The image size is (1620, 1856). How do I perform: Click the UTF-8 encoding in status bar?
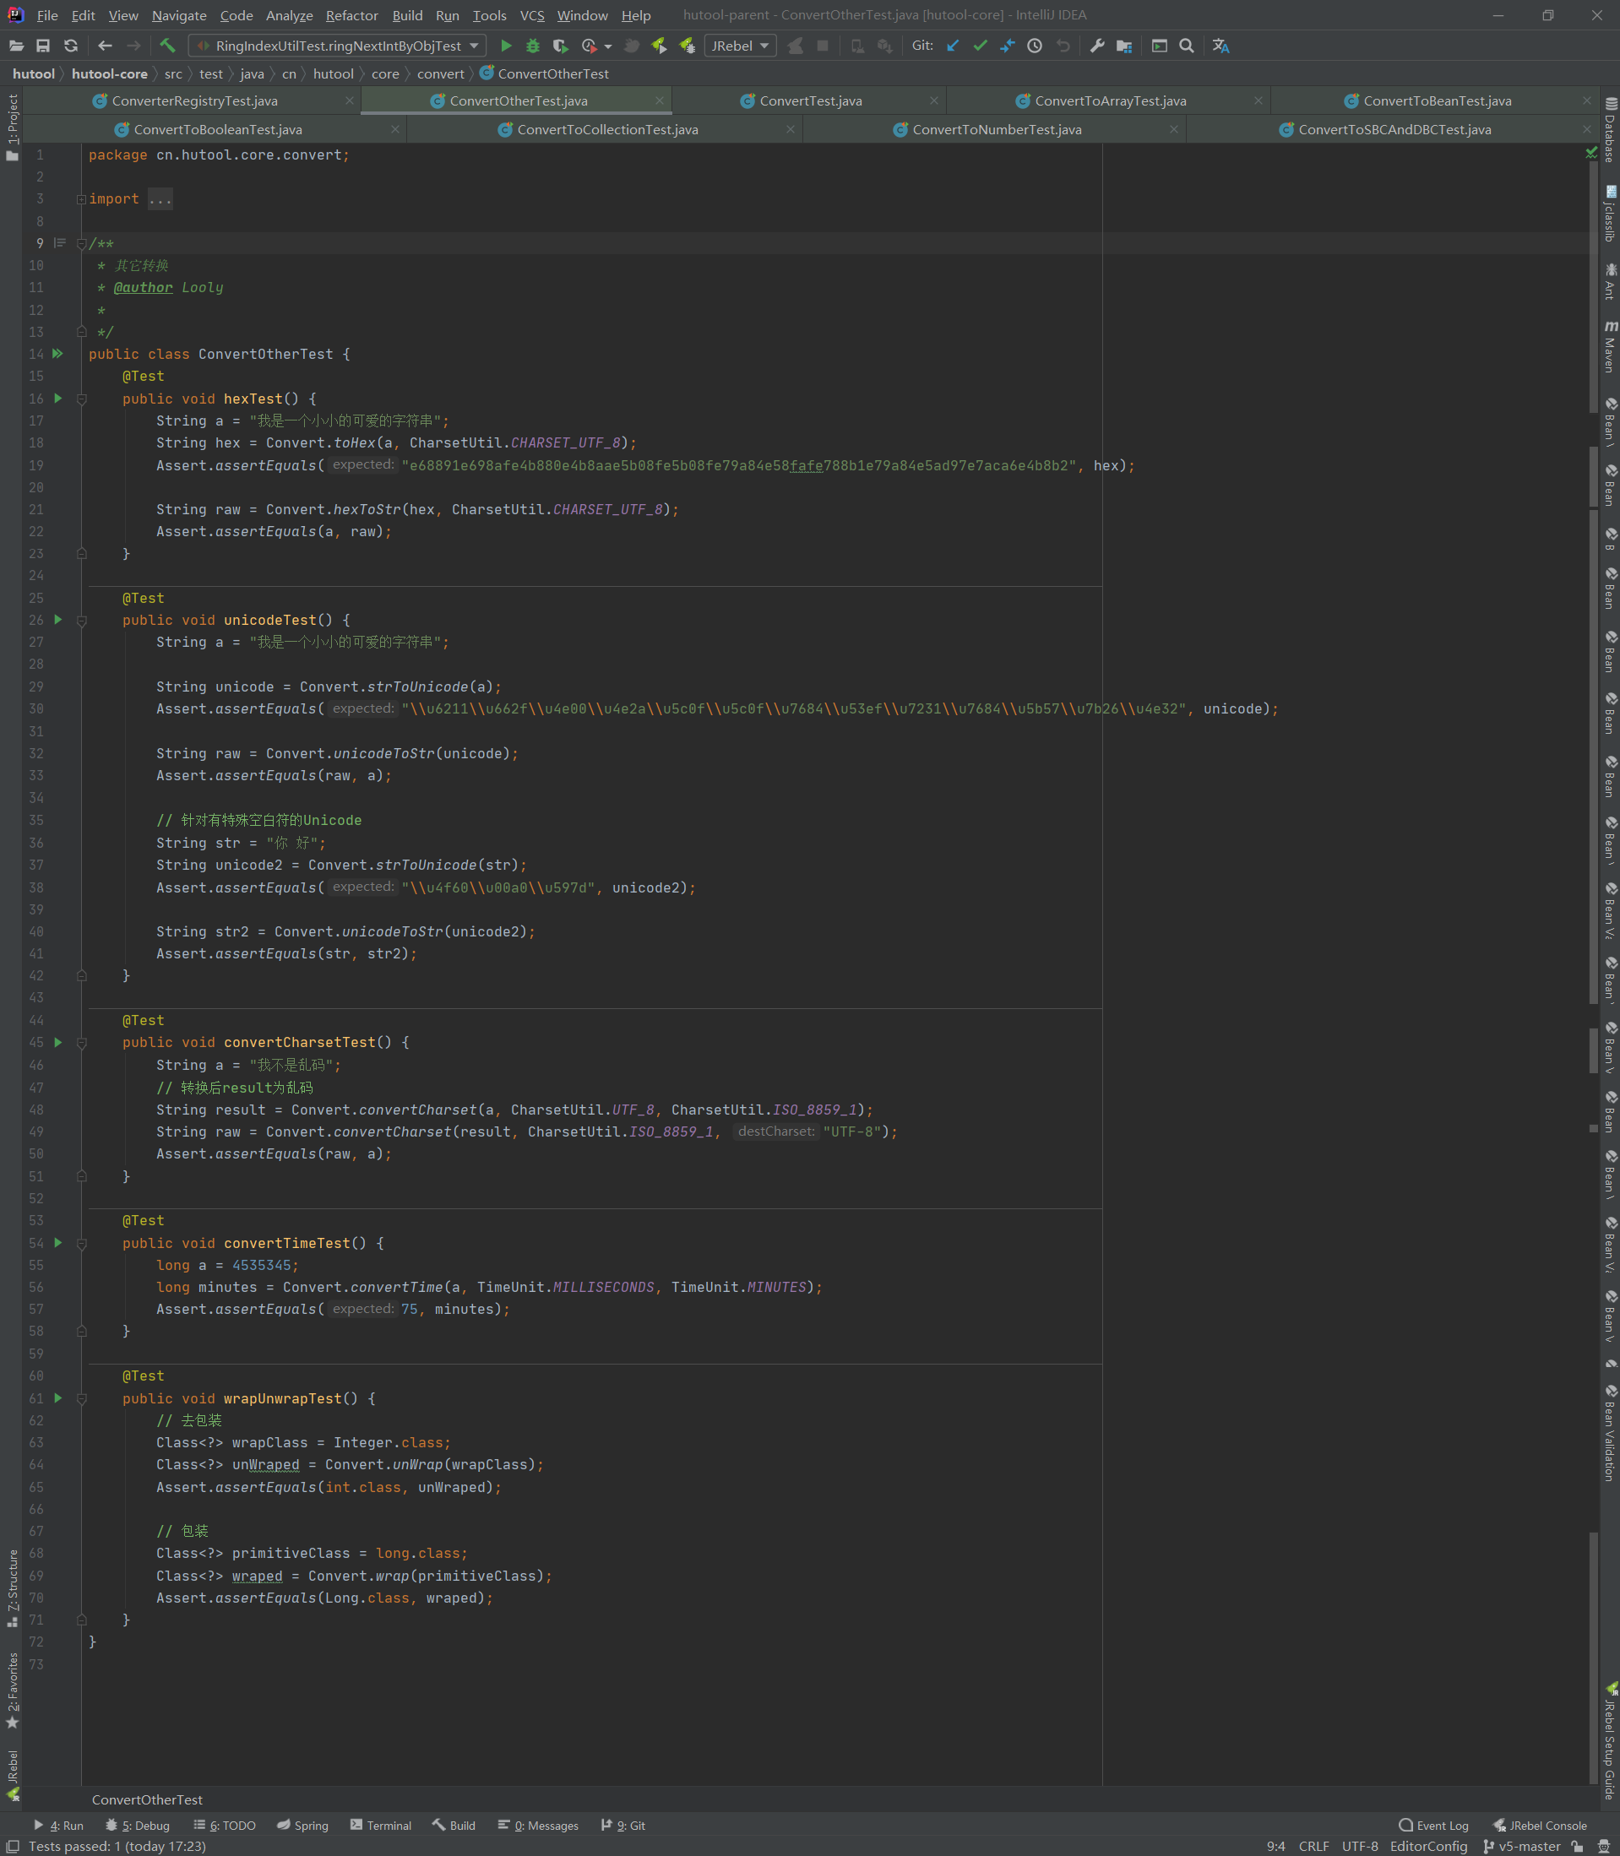coord(1360,1846)
